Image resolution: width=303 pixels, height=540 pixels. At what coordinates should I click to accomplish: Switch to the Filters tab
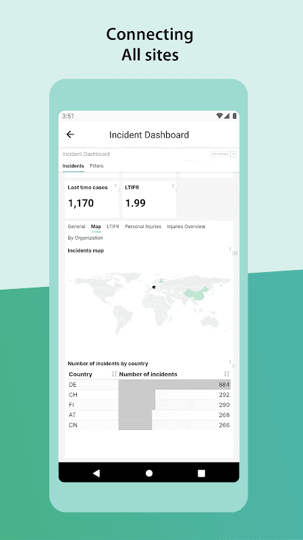[x=97, y=166]
